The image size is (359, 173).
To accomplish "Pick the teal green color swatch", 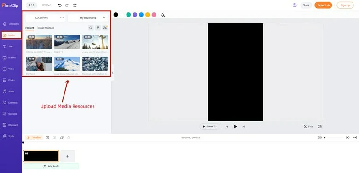I will 128,15.
